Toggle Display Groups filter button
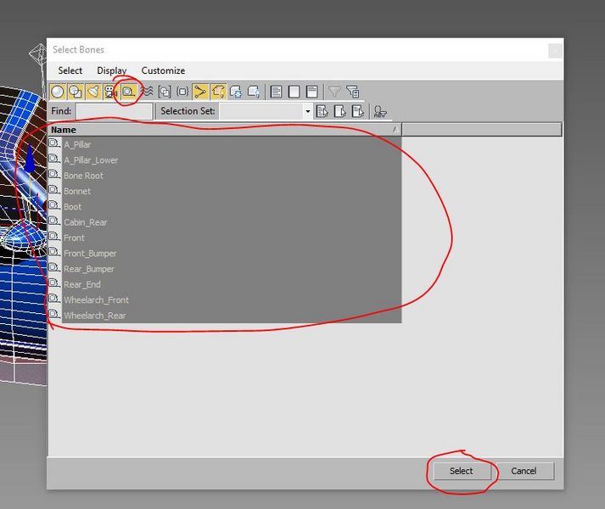This screenshot has height=509, width=605. [x=165, y=92]
